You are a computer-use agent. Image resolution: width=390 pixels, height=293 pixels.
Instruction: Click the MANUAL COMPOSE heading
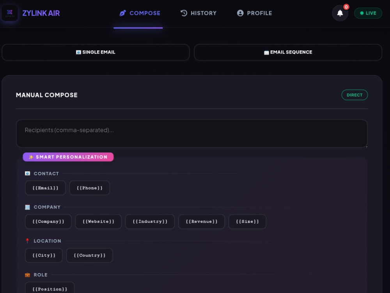pyautogui.click(x=47, y=95)
